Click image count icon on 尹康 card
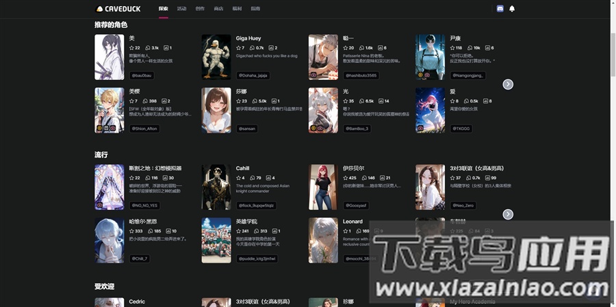This screenshot has width=616, height=307. [x=487, y=48]
